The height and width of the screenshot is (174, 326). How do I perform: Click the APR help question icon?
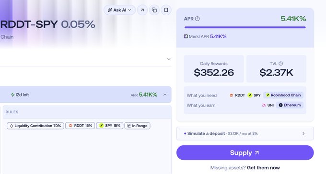coord(198,19)
